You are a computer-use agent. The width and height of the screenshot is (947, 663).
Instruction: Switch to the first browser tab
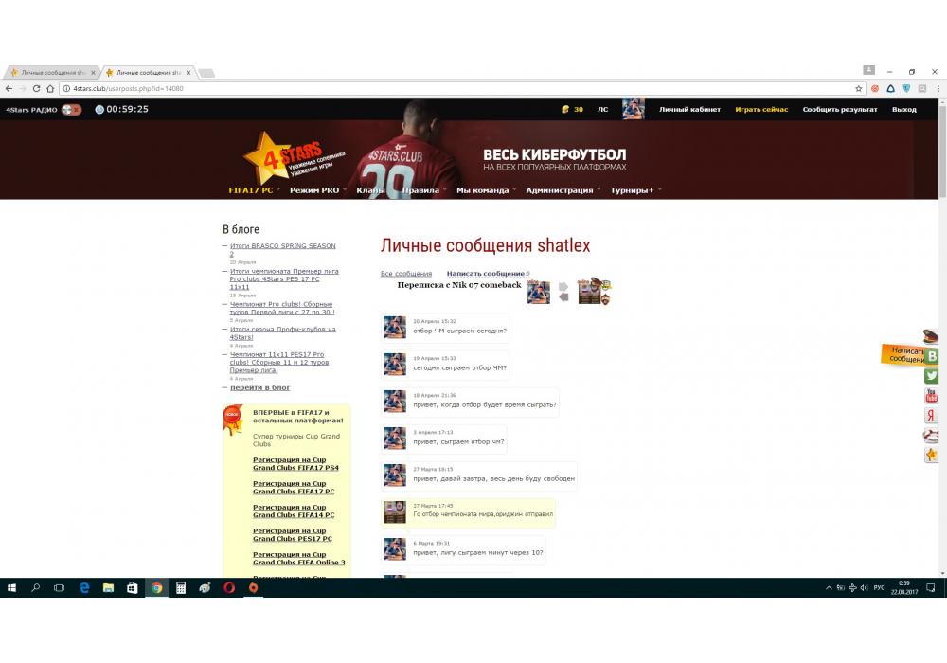pyautogui.click(x=50, y=73)
